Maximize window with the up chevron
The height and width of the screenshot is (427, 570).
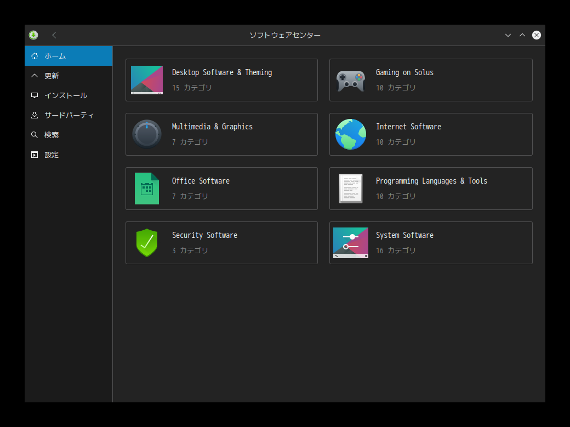(x=522, y=35)
